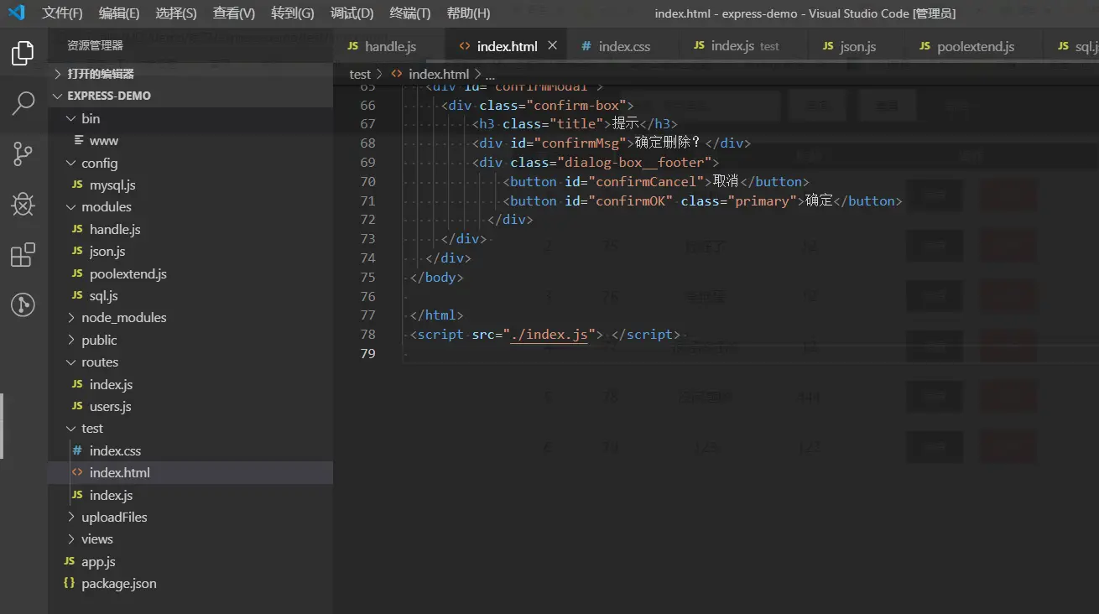Click the lines icon beside the www file
The image size is (1099, 614).
[79, 140]
